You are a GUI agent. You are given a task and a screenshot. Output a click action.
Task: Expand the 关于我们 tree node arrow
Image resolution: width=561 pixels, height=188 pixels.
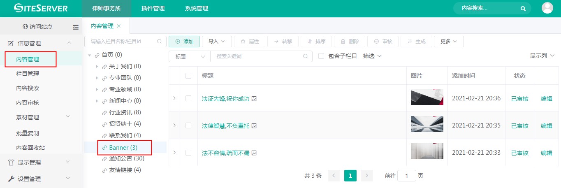[x=97, y=66]
